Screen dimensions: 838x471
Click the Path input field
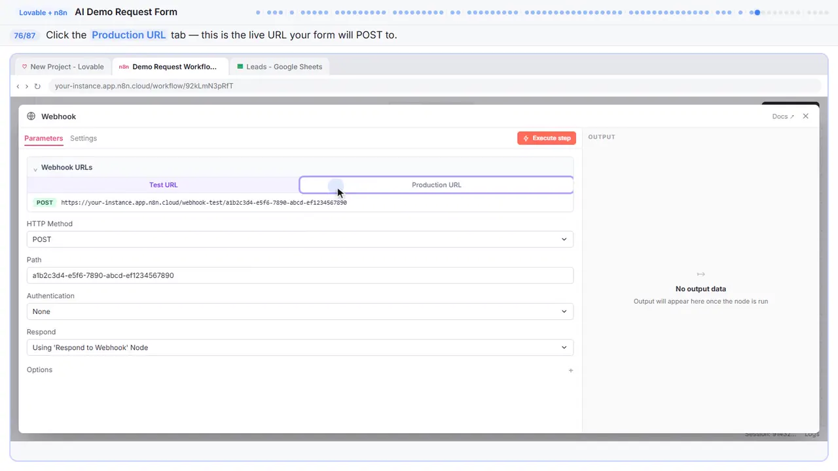(x=300, y=275)
